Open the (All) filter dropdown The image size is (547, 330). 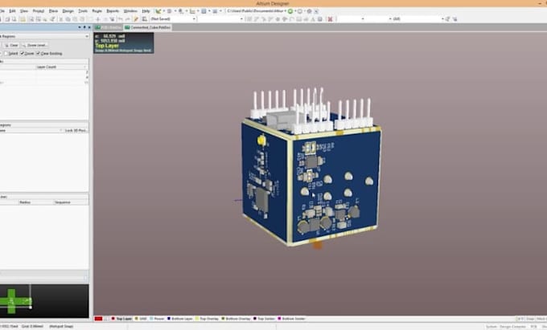pyautogui.click(x=418, y=18)
